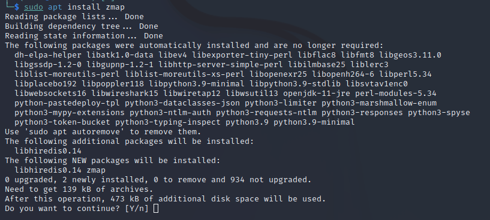Click the dh-elpa-helper package name
The image size is (490, 220).
(48, 55)
